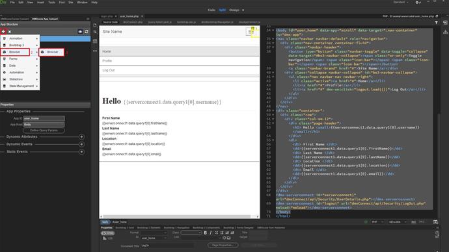Click the HTML properties mode button

pyautogui.click(x=107, y=233)
